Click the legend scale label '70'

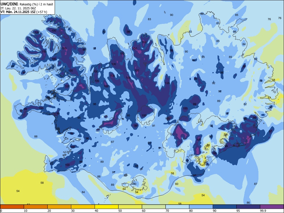coord(167,211)
